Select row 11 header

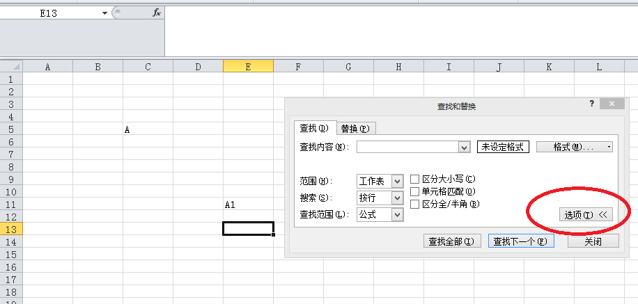[11, 205]
